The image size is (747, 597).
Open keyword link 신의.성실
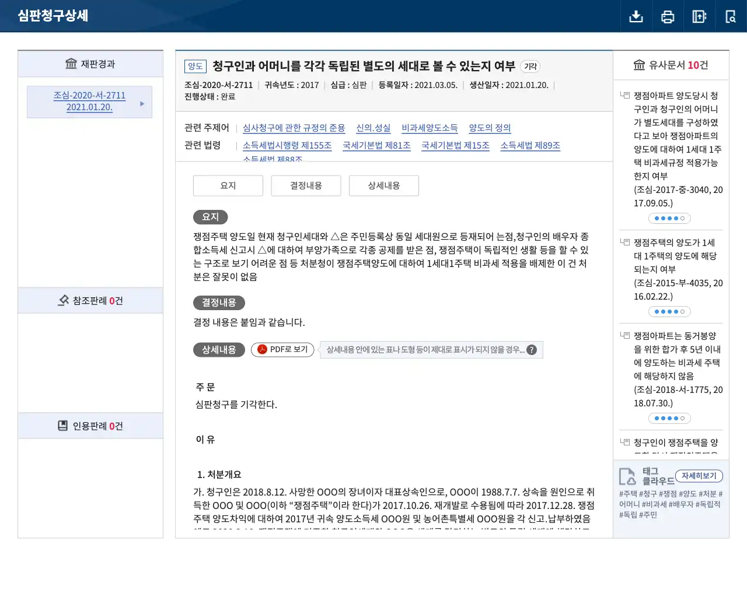[x=373, y=128]
